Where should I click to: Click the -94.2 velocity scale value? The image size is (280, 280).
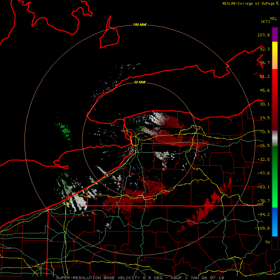(x=264, y=214)
